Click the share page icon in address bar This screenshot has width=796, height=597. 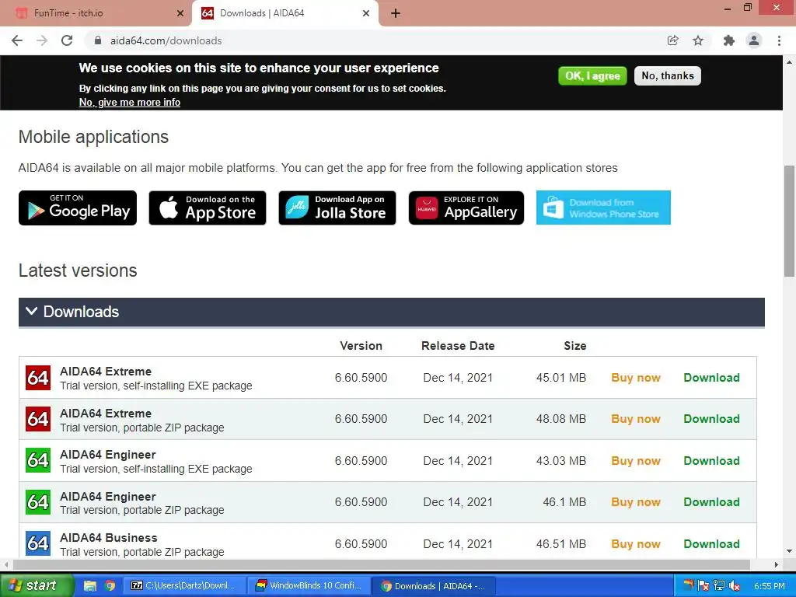pos(673,40)
